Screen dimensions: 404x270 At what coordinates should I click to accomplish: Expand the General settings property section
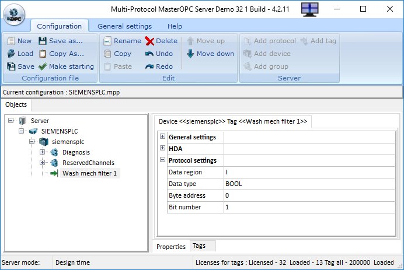[x=162, y=136]
